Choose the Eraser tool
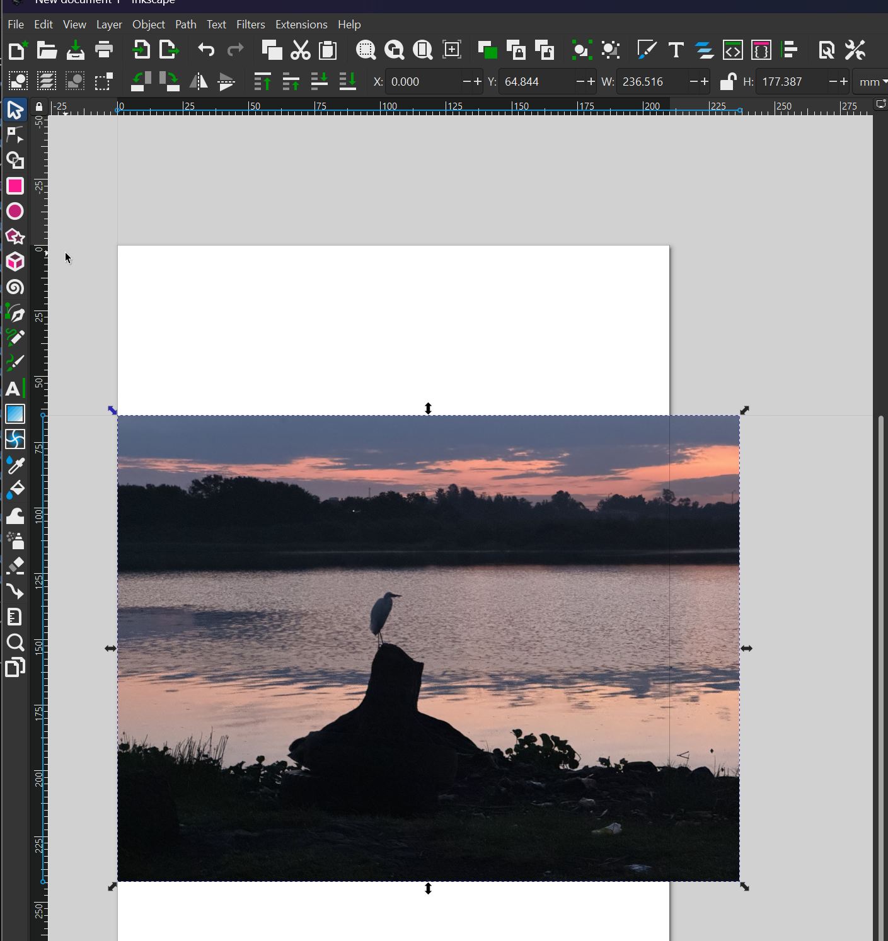Viewport: 888px width, 941px height. 15,566
